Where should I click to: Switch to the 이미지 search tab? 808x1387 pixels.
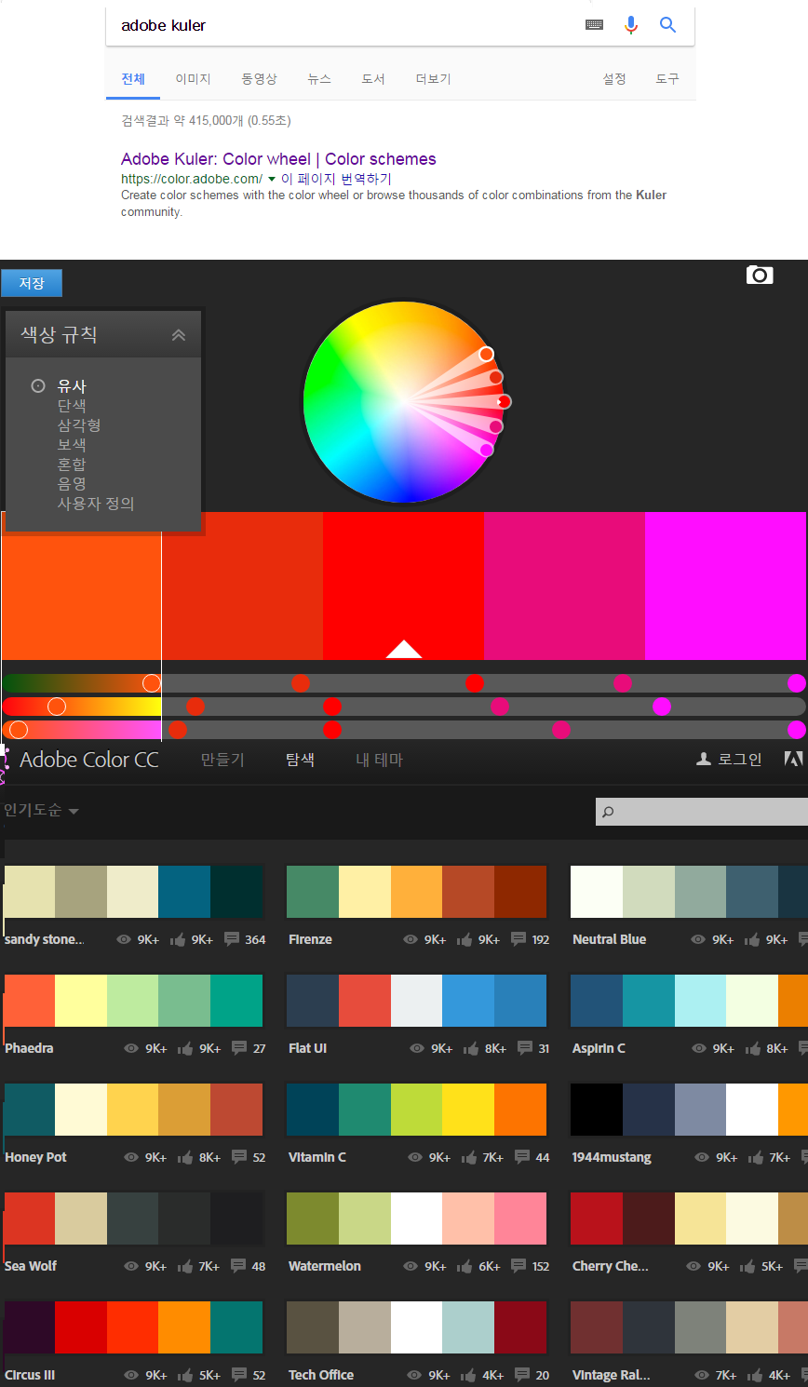click(194, 79)
